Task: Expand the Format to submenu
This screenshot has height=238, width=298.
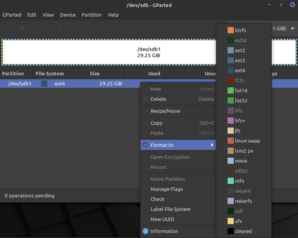Action: [x=178, y=145]
